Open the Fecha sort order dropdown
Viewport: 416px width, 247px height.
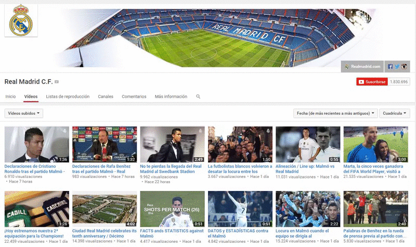[335, 113]
